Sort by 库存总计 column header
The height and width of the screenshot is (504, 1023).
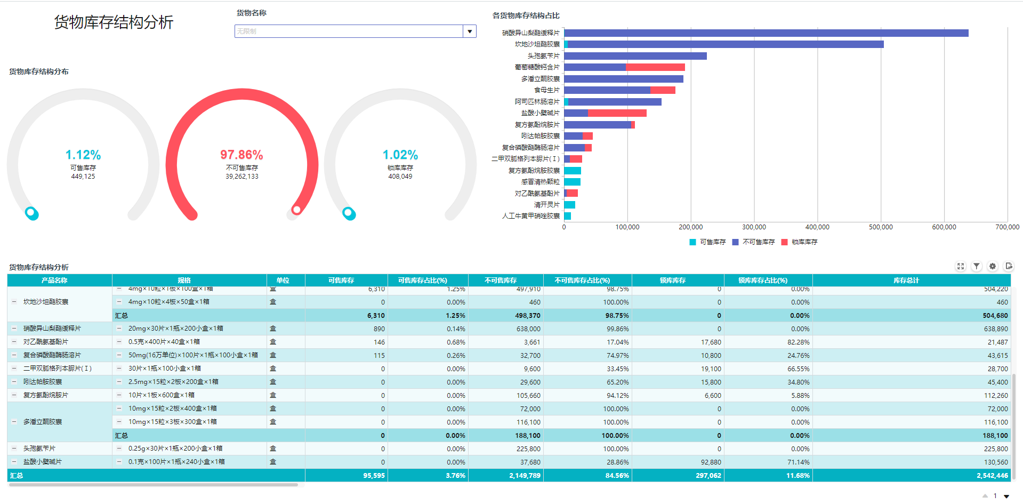912,281
